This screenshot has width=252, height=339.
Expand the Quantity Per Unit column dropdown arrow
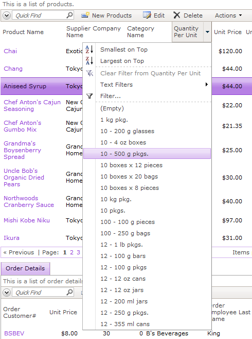pyautogui.click(x=207, y=32)
